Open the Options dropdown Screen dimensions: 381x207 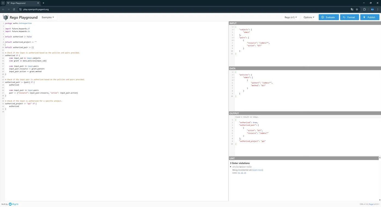pyautogui.click(x=309, y=17)
